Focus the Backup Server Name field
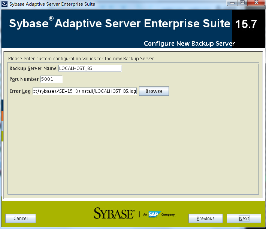The height and width of the screenshot is (229, 266). coord(90,68)
